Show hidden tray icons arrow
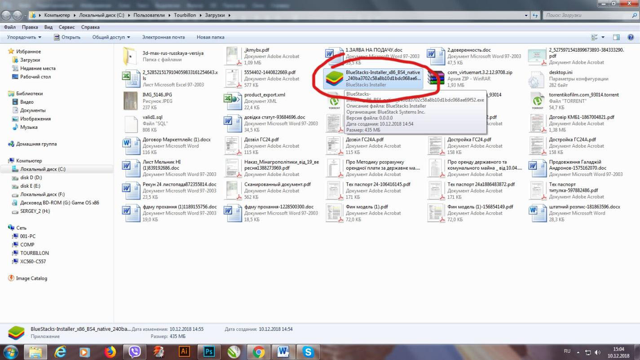Image resolution: width=640 pixels, height=360 pixels. [x=578, y=352]
